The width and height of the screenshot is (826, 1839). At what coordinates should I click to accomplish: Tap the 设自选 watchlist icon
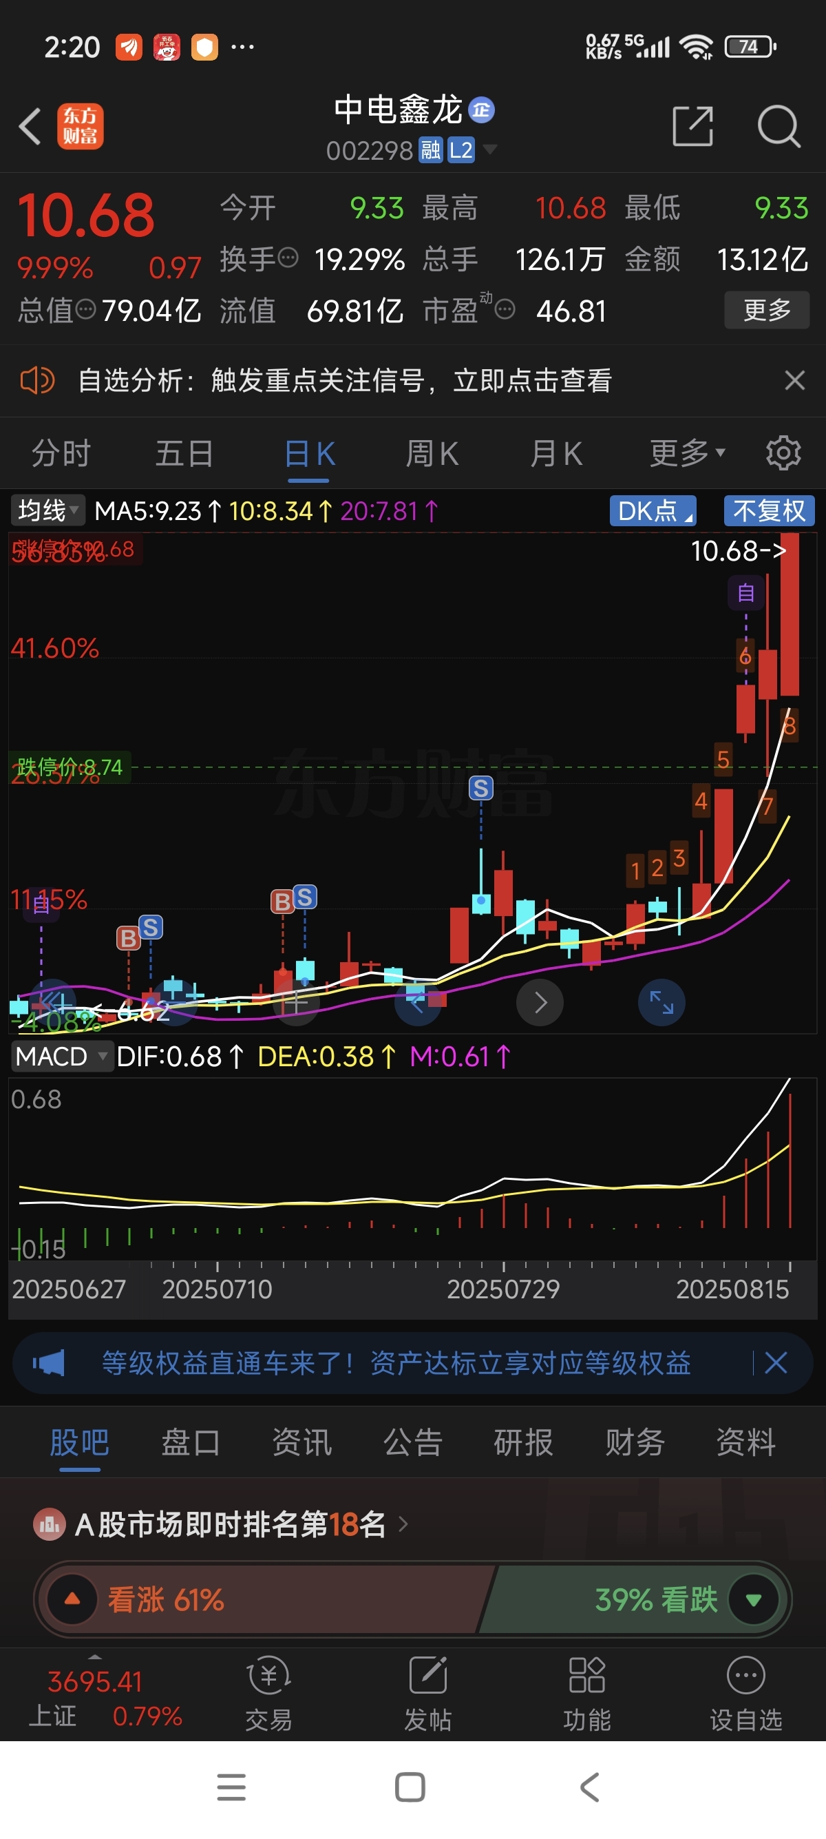coord(746,1695)
